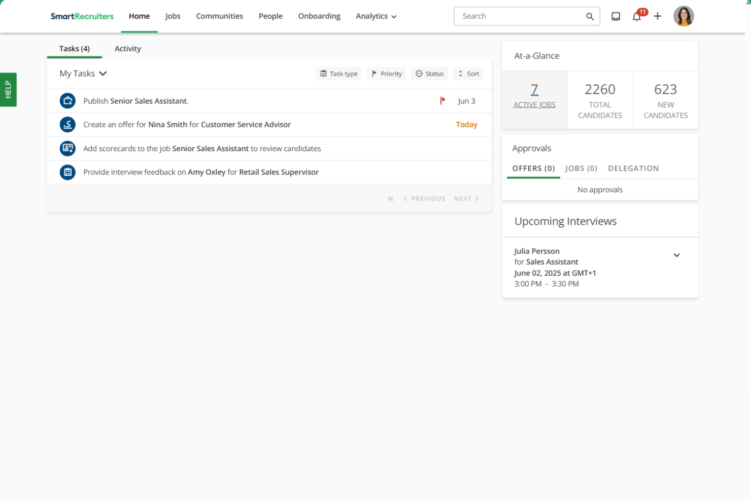Click the No approvals message

[x=600, y=190]
